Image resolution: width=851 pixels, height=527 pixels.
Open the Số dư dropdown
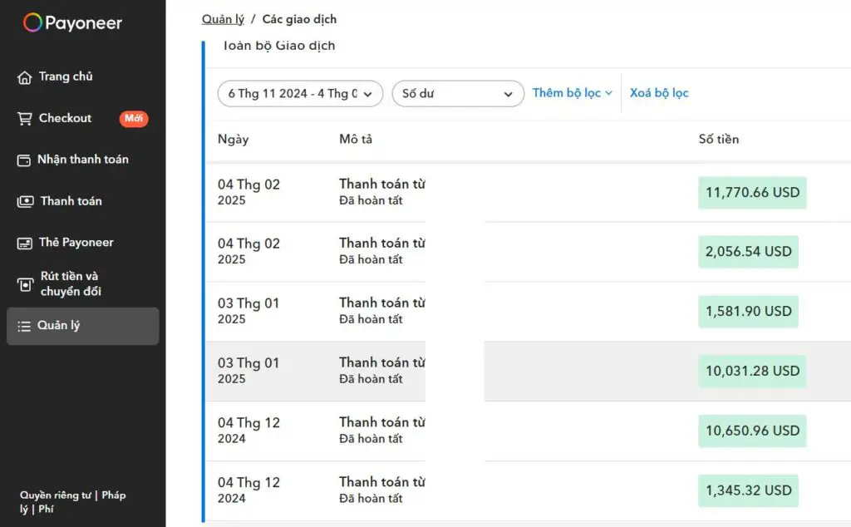(457, 93)
